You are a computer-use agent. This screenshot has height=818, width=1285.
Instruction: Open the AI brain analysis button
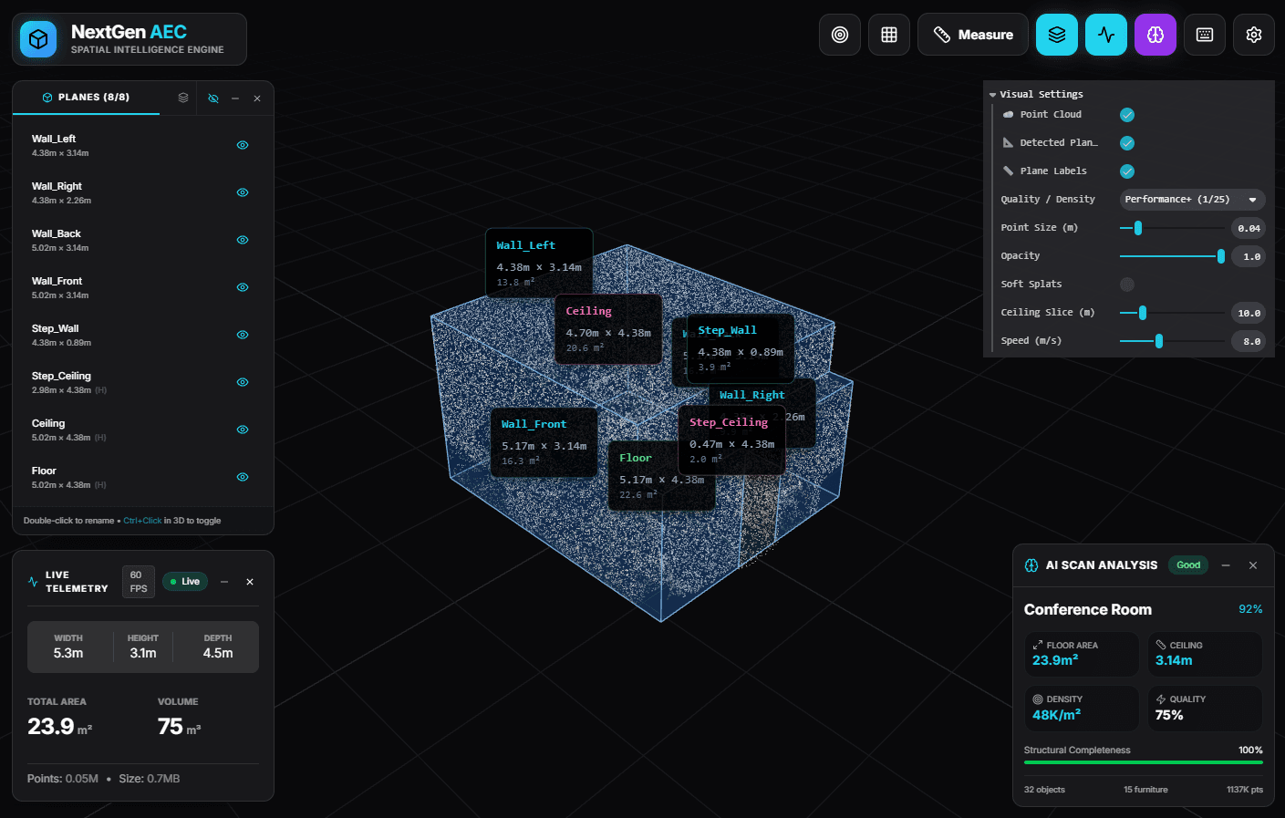[x=1155, y=35]
